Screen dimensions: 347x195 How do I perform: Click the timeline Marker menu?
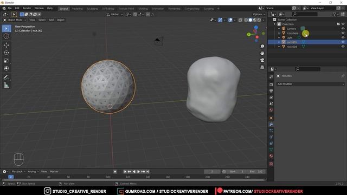pos(54,172)
